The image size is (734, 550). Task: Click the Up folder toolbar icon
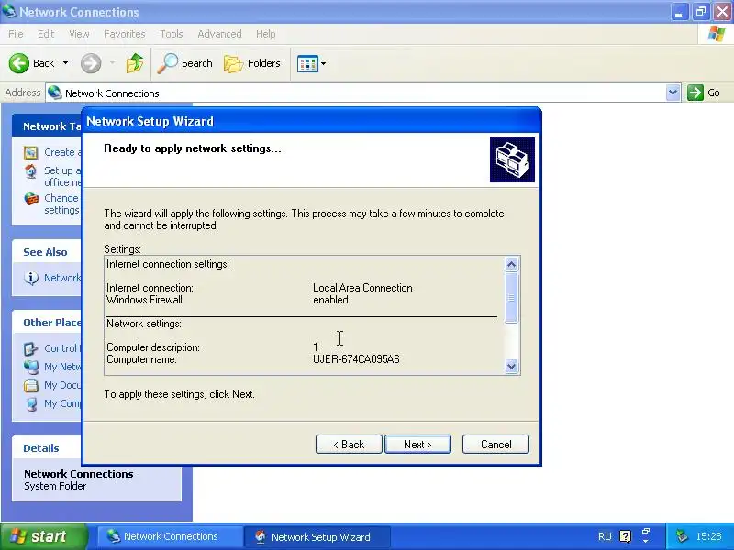click(x=135, y=63)
